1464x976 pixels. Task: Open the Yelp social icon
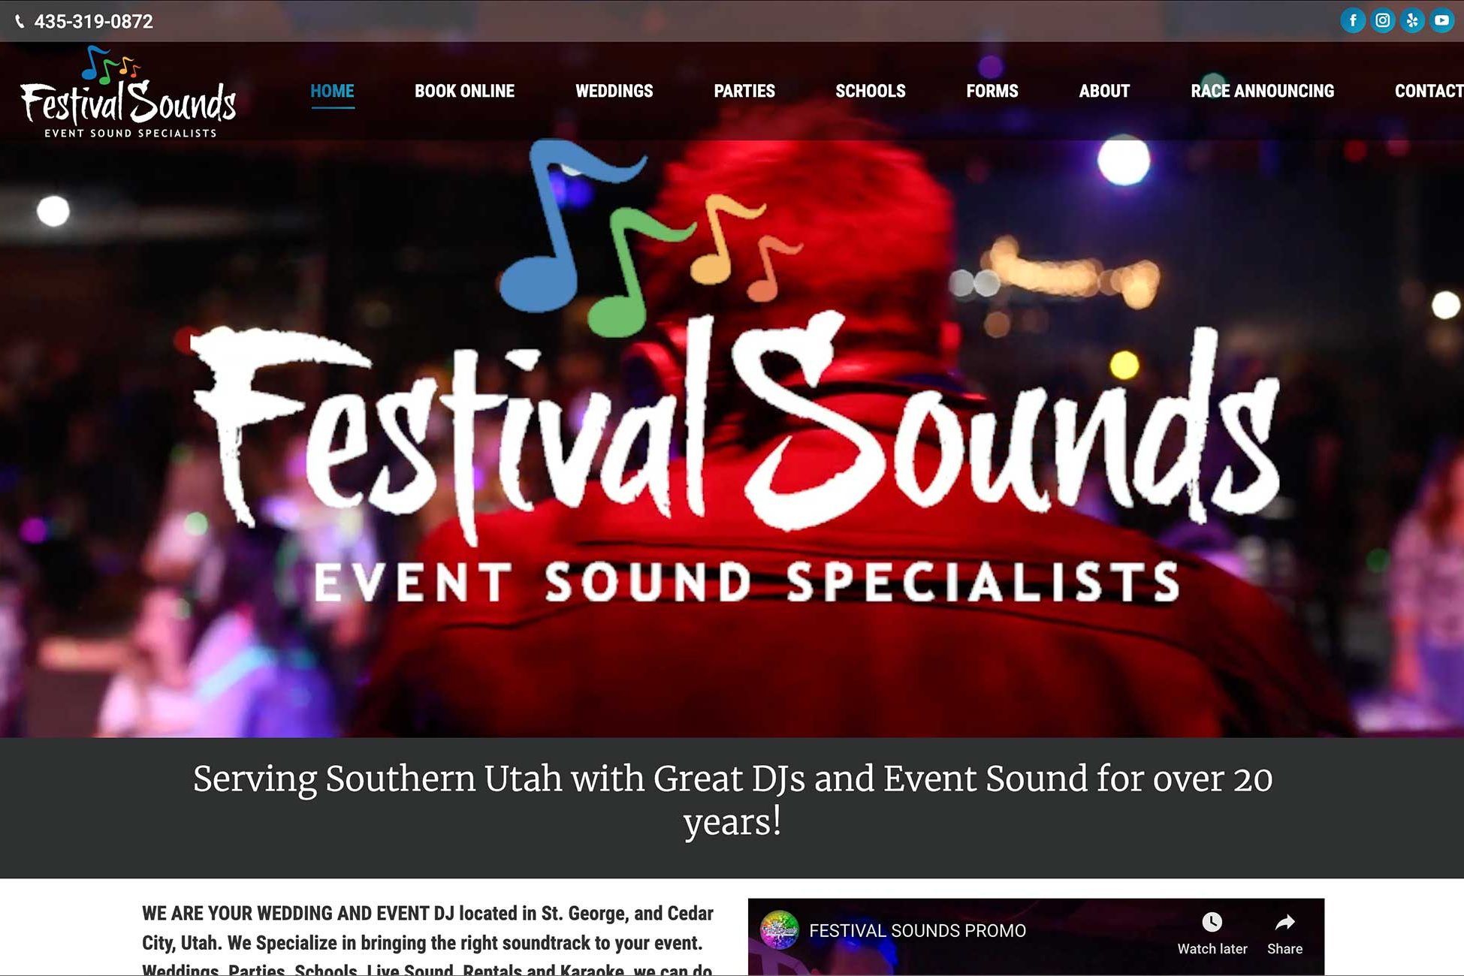pyautogui.click(x=1412, y=20)
